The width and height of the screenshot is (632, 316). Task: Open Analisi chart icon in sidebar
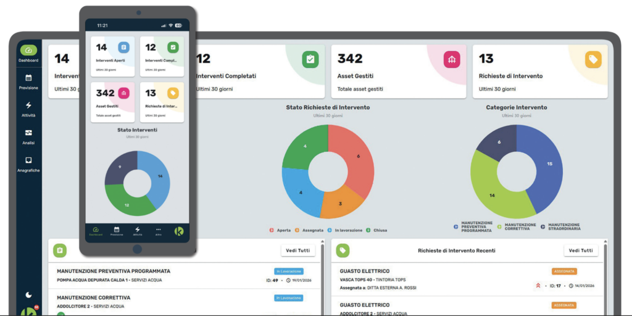(28, 133)
